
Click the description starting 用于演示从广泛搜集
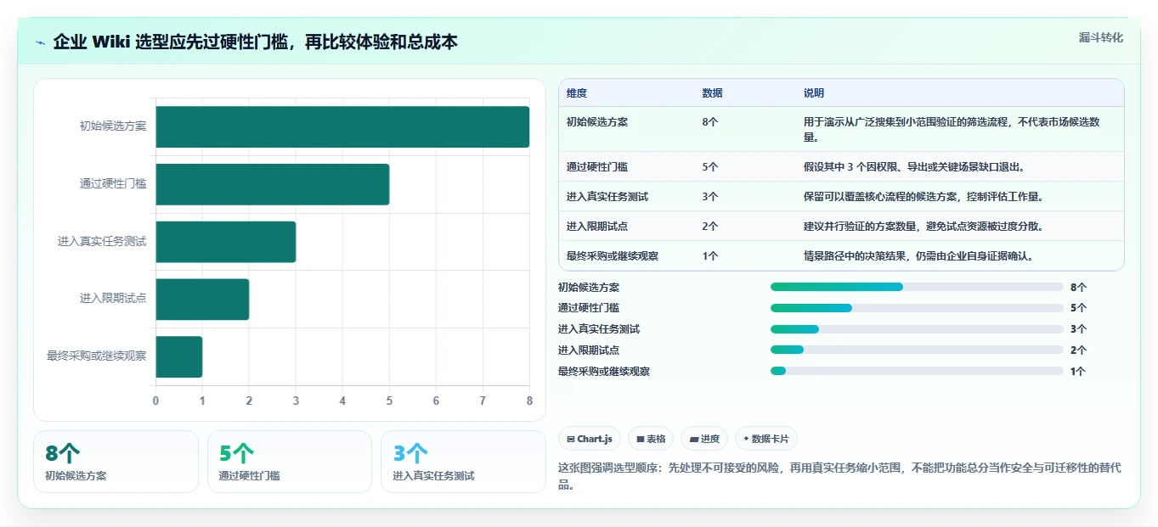point(952,129)
